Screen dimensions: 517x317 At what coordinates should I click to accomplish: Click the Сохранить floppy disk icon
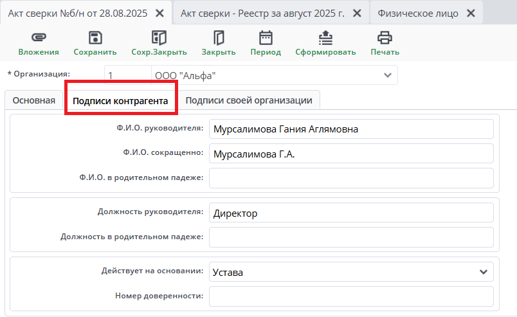(95, 37)
